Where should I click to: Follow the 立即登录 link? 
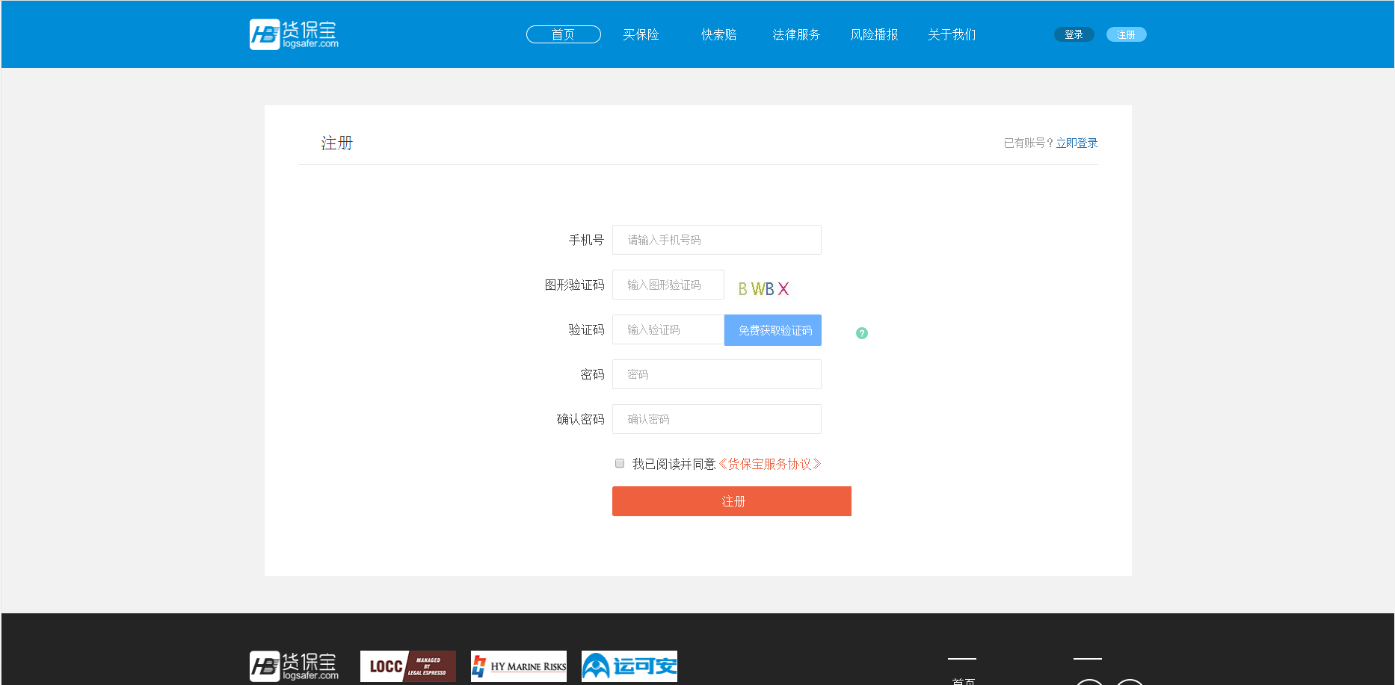click(1077, 143)
